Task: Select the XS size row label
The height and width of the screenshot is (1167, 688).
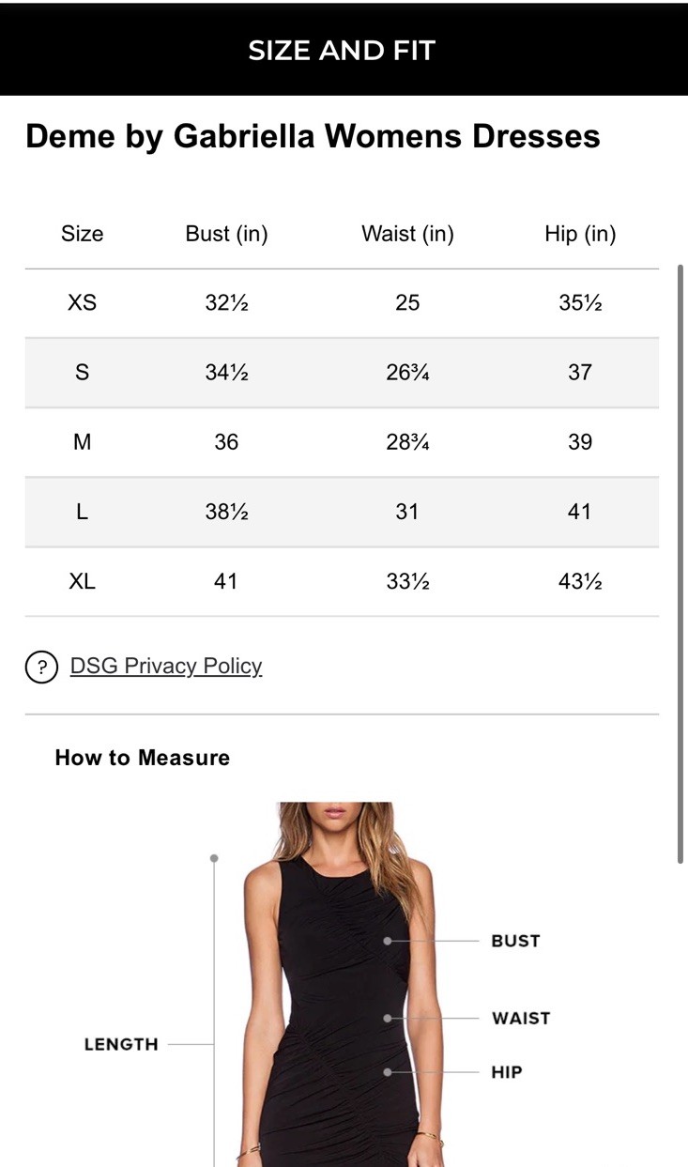Action: point(82,302)
